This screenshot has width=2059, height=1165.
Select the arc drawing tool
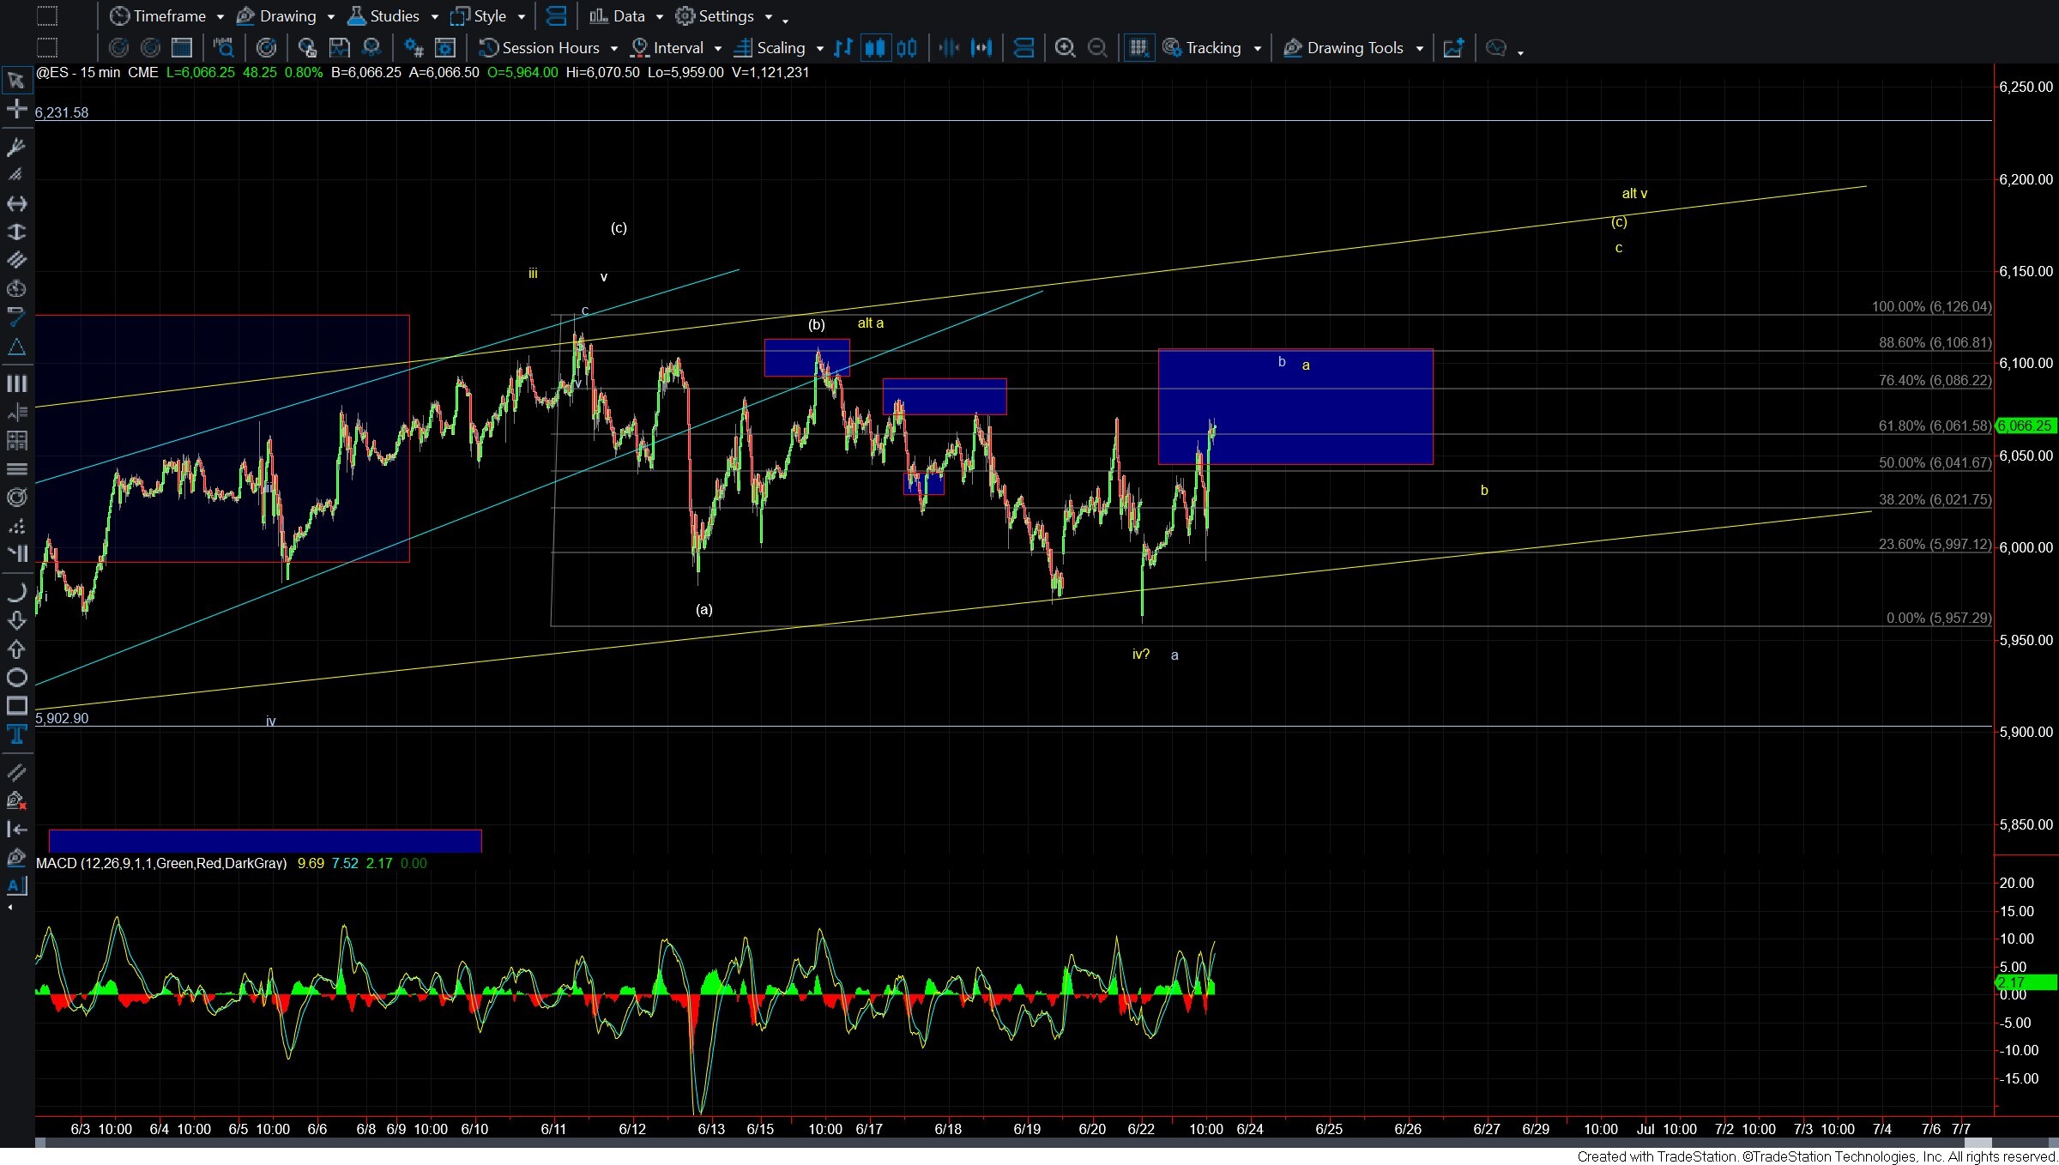15,592
